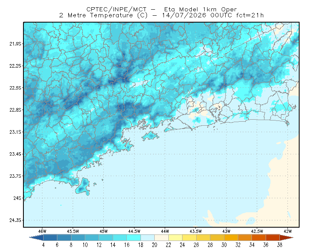323x249 pixels.
Task: Click the '44W' longitude label
Action: 165,231
